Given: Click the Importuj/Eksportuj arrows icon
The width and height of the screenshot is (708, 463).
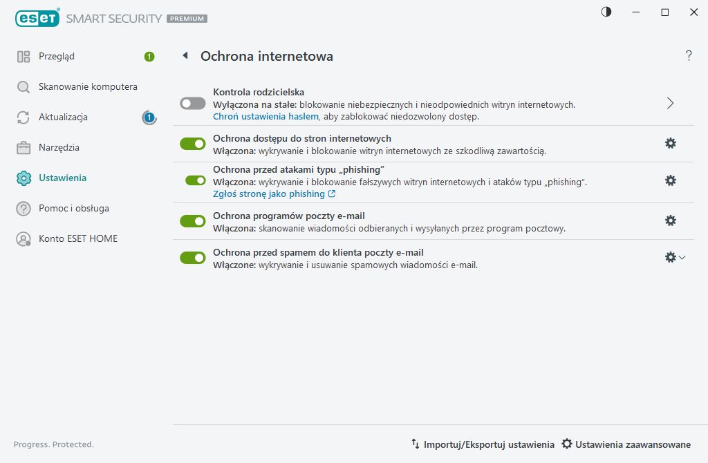Looking at the screenshot, I should (x=416, y=444).
